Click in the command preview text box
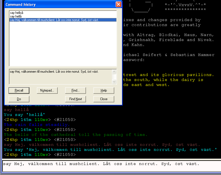The image size is (221, 175). pyautogui.click(x=61, y=77)
